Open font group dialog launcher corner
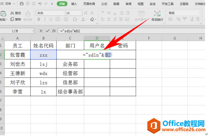 point(97,23)
